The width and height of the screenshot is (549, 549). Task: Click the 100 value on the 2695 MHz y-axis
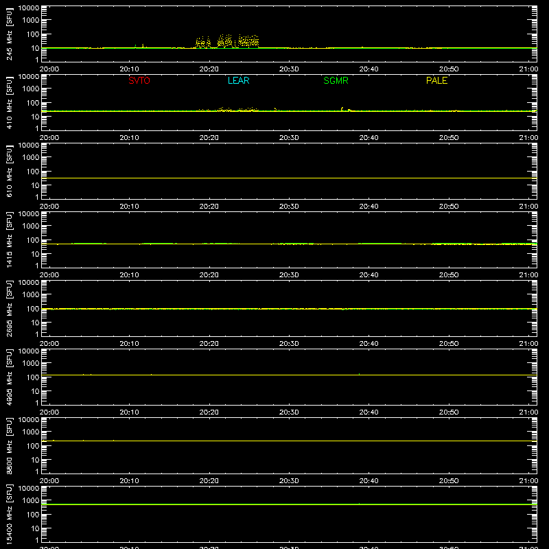coord(33,308)
